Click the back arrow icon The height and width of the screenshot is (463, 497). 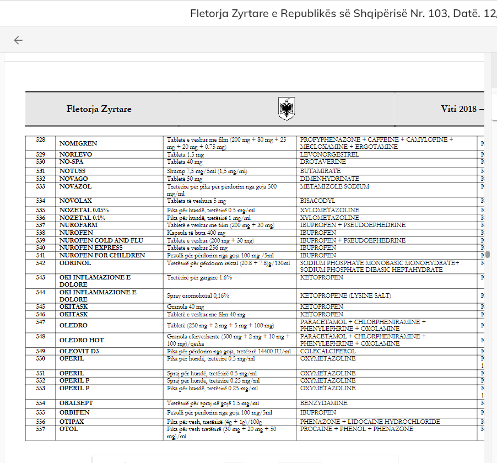(18, 40)
